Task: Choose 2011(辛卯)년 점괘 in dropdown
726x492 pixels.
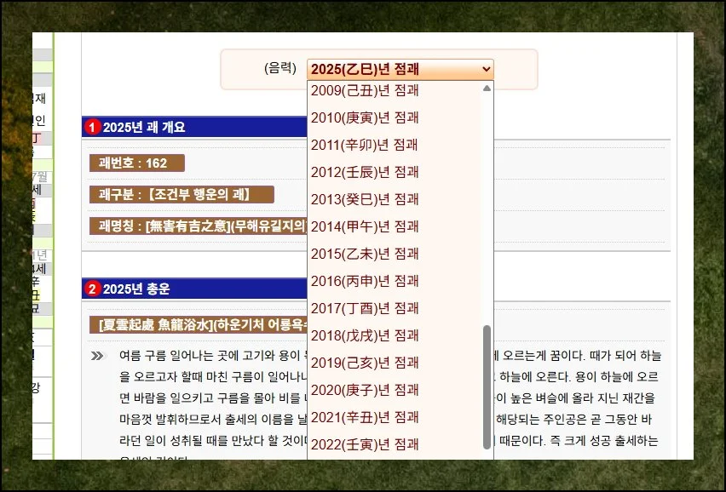Action: pos(365,145)
